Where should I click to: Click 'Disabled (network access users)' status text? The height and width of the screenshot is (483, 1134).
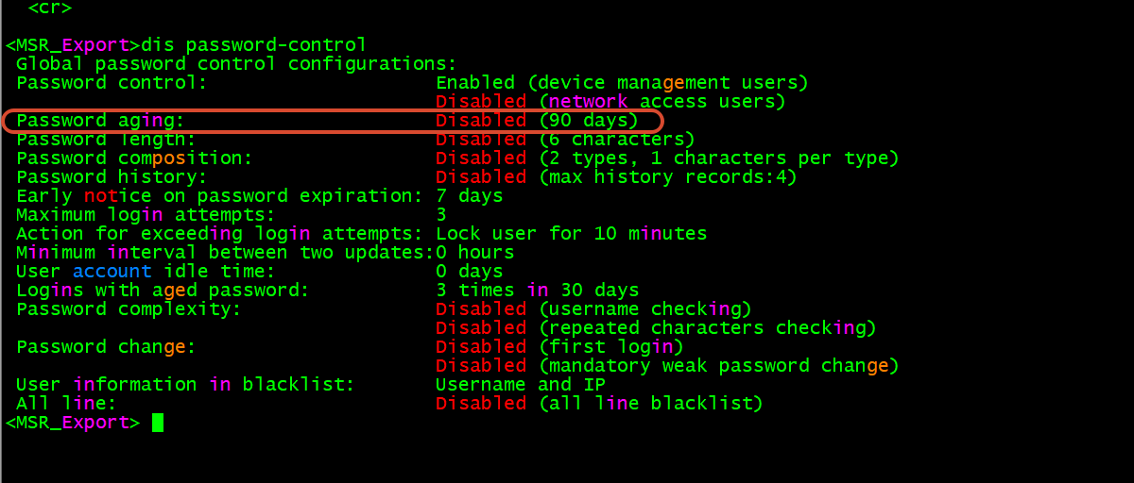click(x=610, y=102)
